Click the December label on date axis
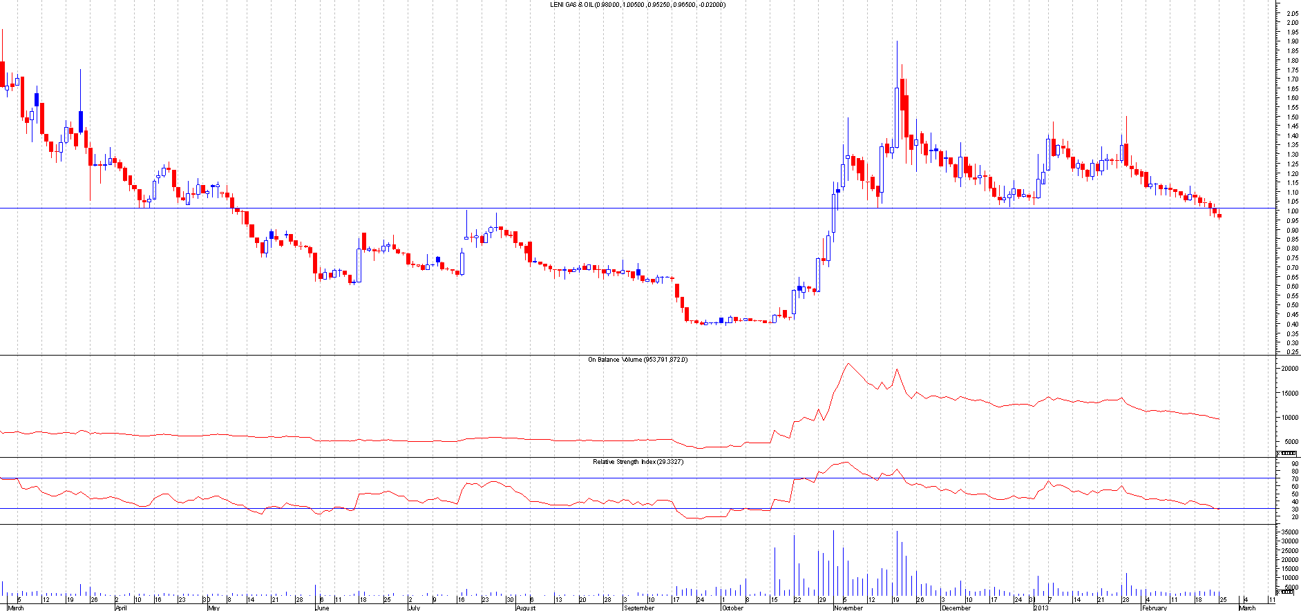The width and height of the screenshot is (1301, 611). pyautogui.click(x=956, y=608)
